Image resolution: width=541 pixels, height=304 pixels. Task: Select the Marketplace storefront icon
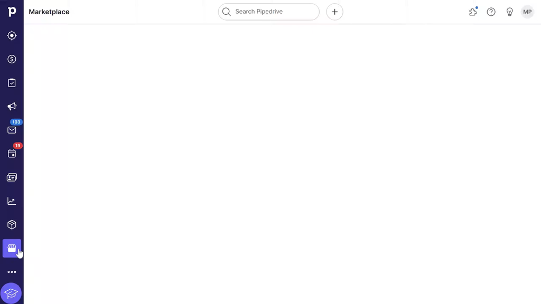pyautogui.click(x=12, y=248)
